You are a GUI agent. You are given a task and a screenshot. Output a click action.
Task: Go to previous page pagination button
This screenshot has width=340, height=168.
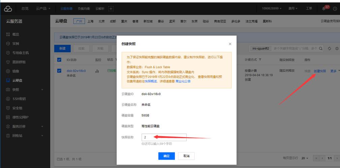pos(322,158)
